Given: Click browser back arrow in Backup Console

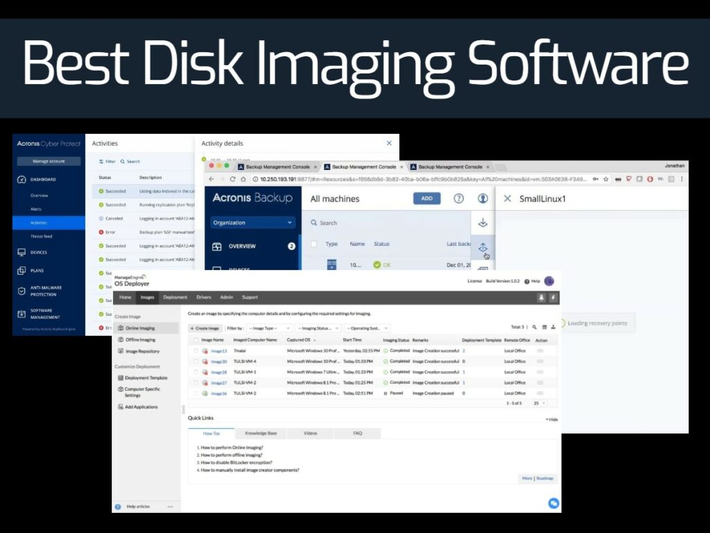Looking at the screenshot, I should (211, 179).
